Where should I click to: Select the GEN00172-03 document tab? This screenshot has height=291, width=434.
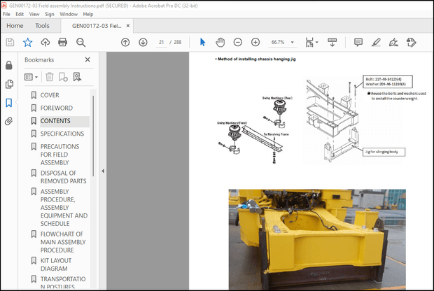click(x=97, y=26)
